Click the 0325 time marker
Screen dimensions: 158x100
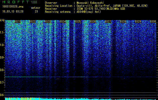(78, 21)
